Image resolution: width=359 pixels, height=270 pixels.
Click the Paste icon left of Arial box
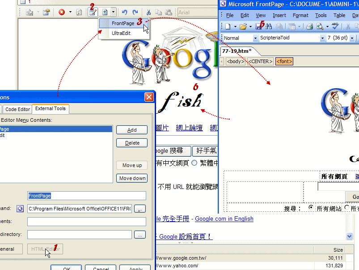[x=169, y=12]
